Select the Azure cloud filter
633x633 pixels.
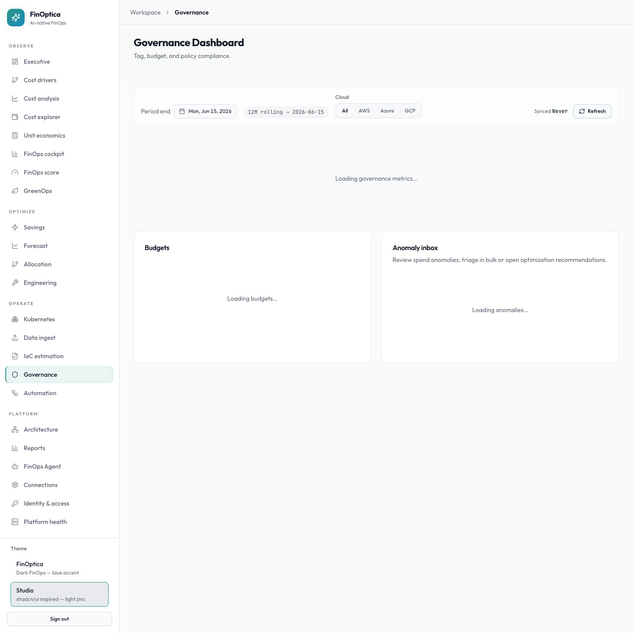[x=387, y=111]
